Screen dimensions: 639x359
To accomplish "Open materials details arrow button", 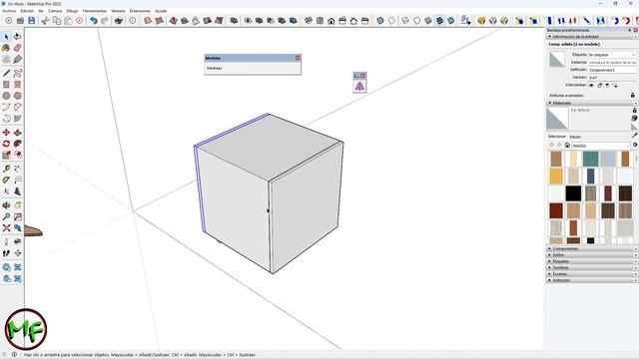I will tap(635, 146).
